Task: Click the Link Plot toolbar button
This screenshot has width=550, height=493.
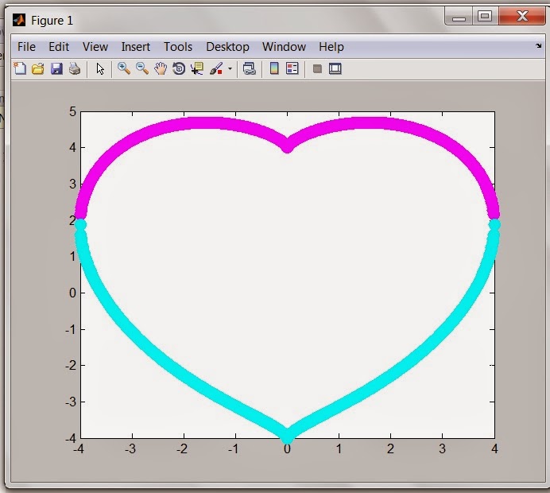Action: point(250,69)
